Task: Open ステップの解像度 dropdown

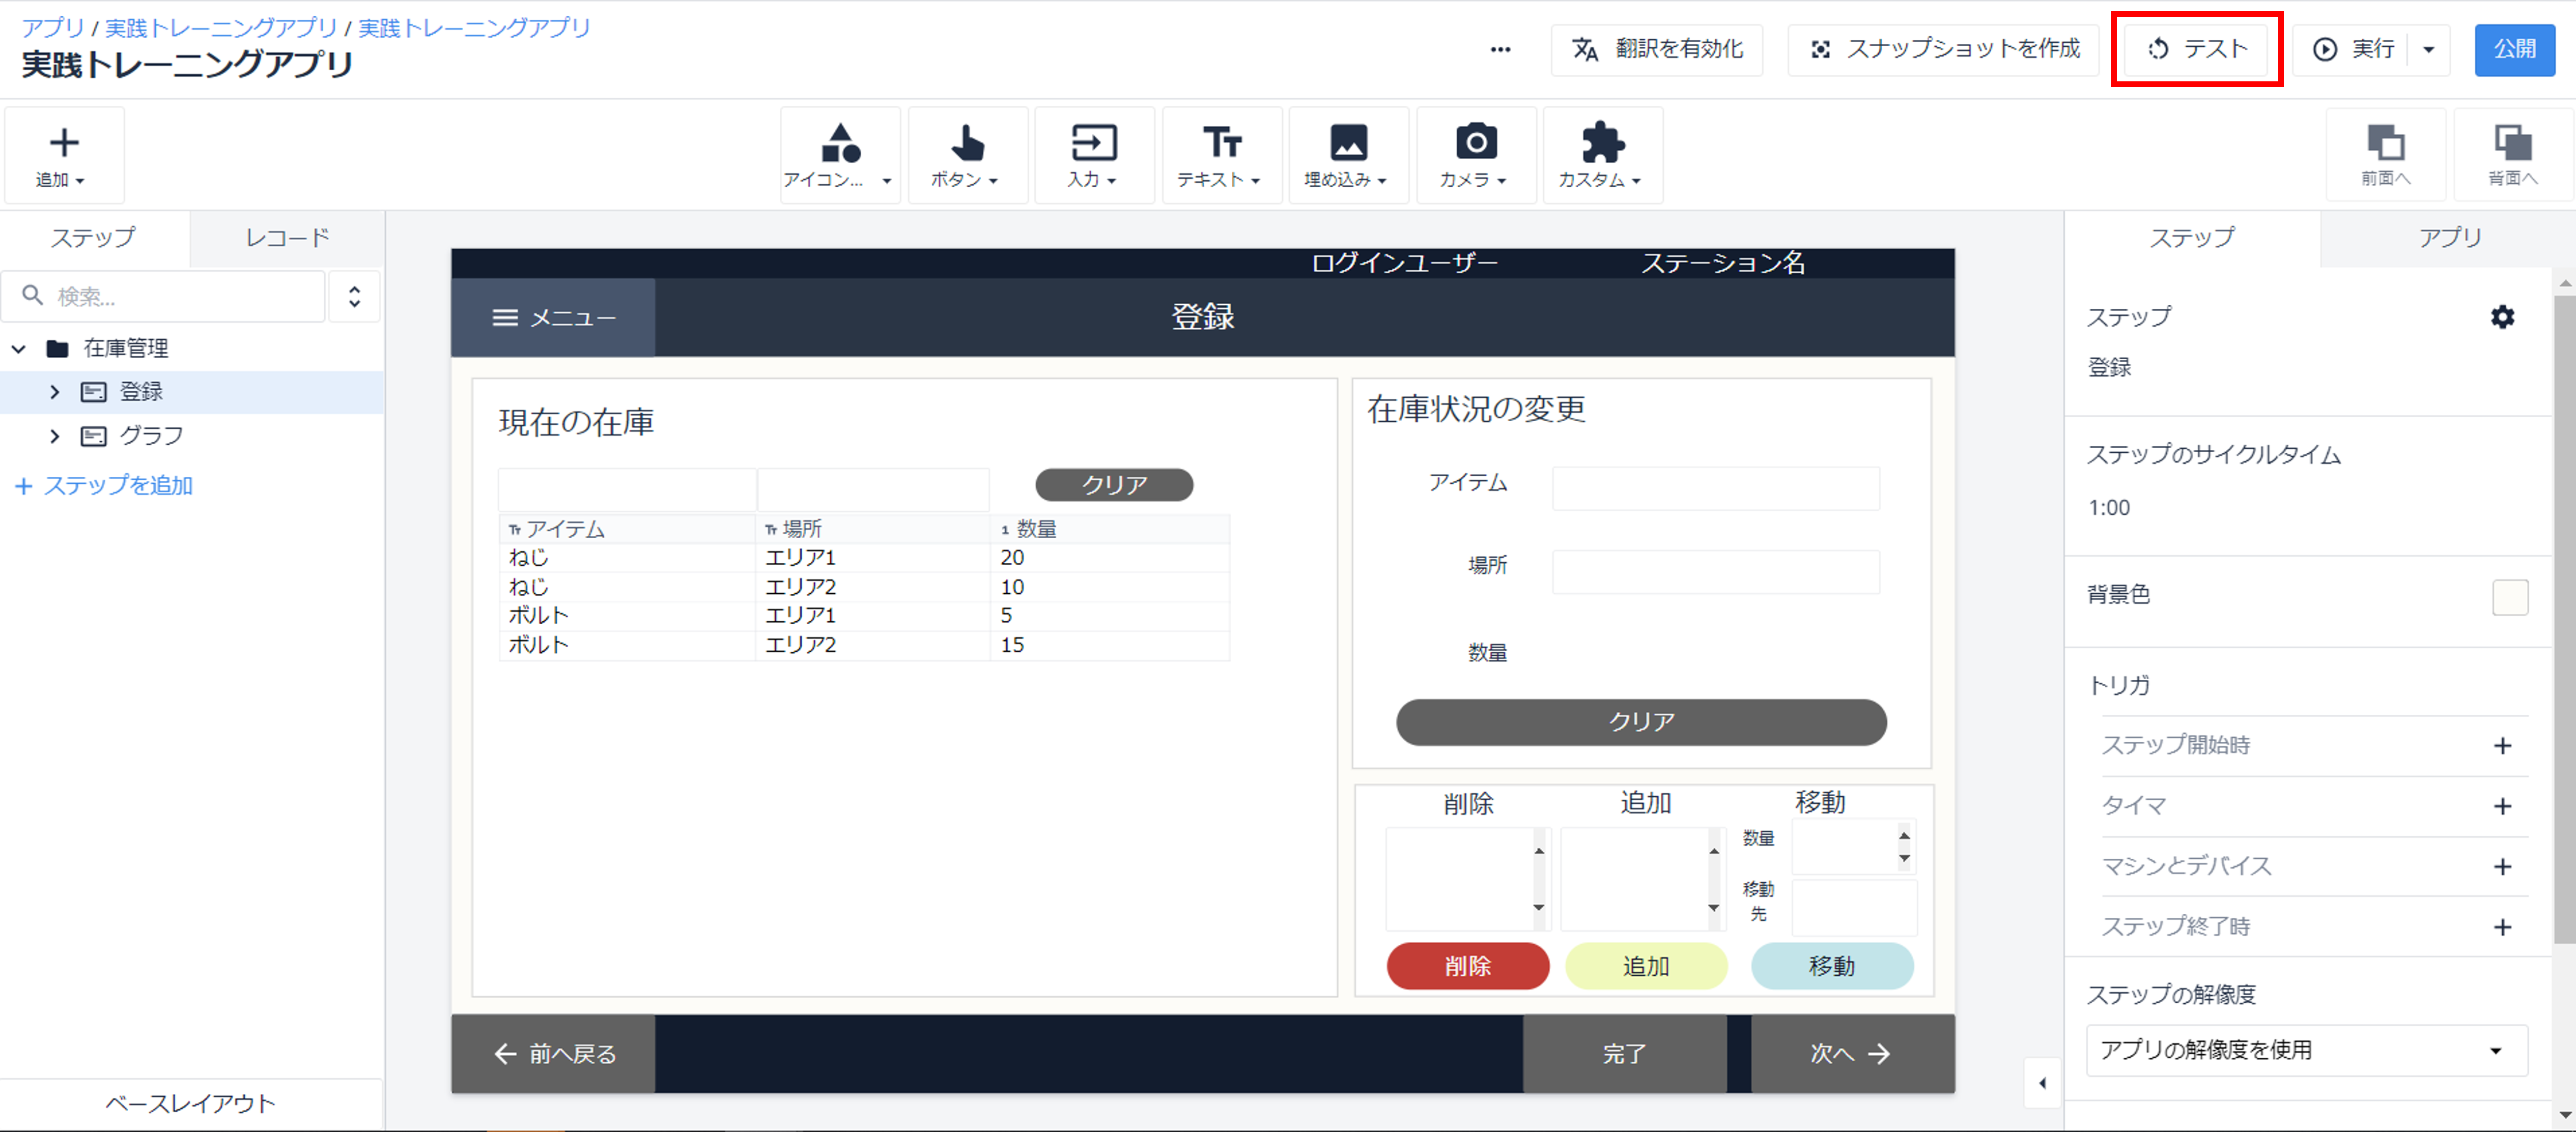Action: coord(2307,1050)
